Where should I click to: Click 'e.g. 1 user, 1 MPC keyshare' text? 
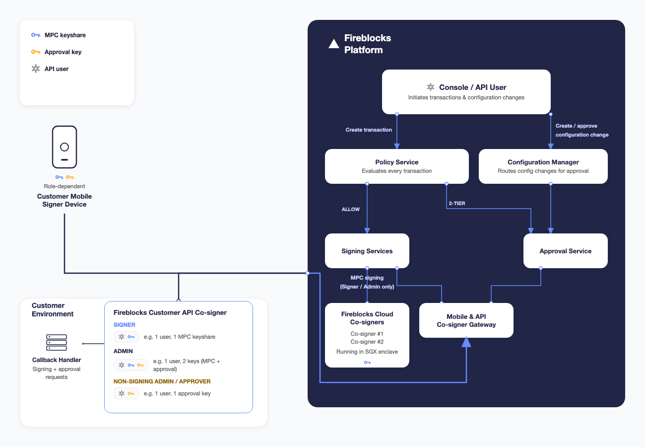(180, 337)
